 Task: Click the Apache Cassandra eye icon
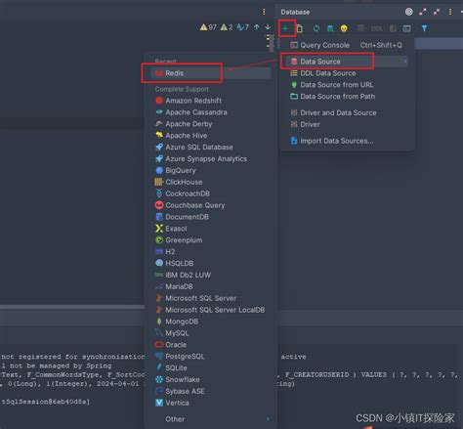[x=159, y=112]
